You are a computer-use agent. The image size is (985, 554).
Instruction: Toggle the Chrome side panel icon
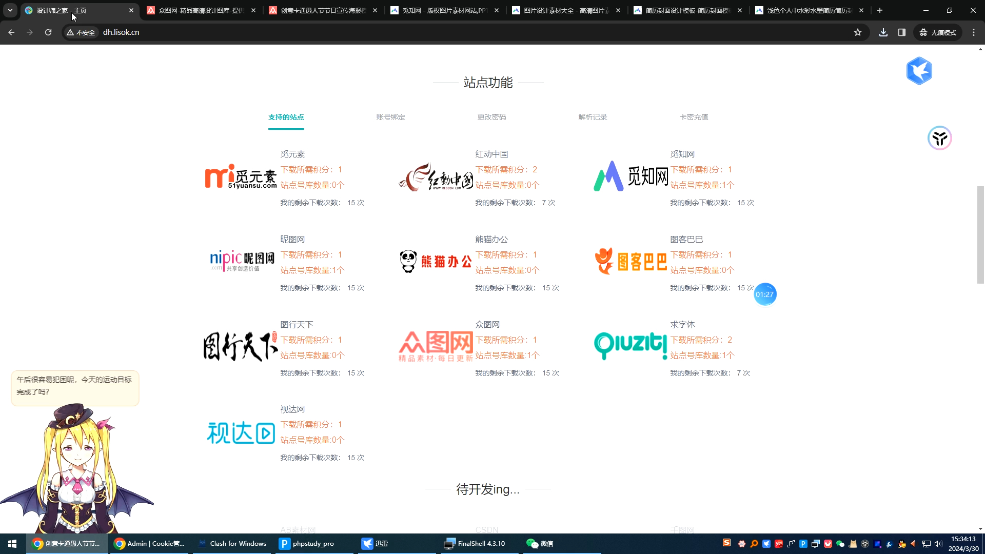pos(902,32)
